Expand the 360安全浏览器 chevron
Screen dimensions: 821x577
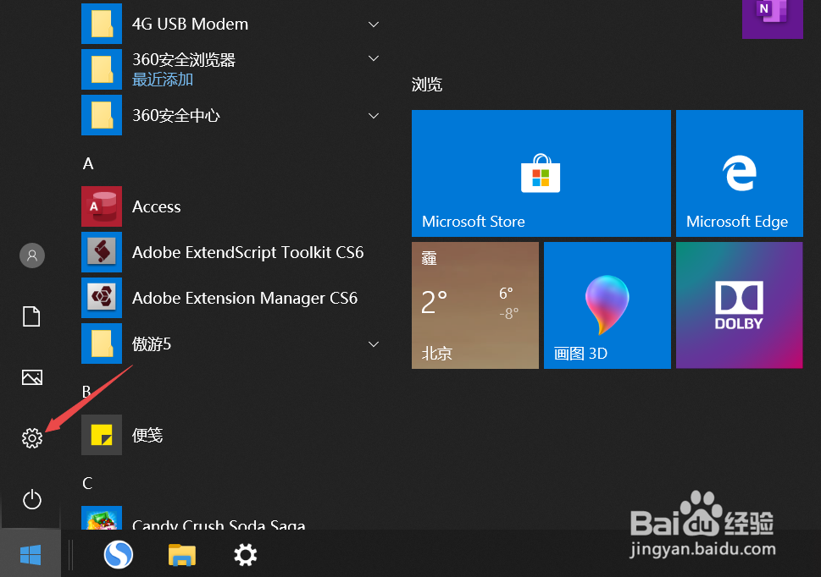tap(374, 58)
